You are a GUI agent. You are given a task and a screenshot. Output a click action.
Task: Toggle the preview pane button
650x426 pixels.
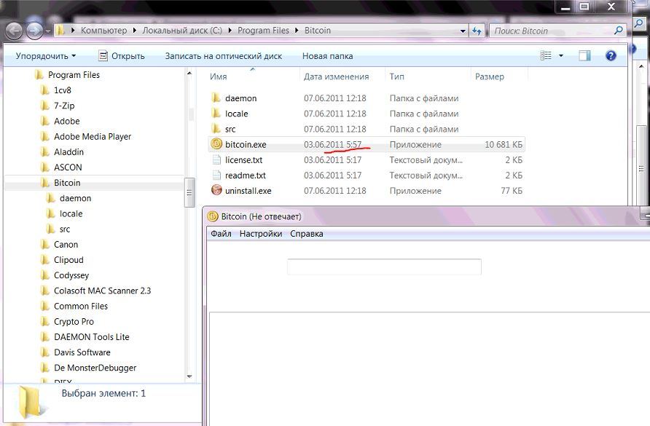(x=584, y=55)
